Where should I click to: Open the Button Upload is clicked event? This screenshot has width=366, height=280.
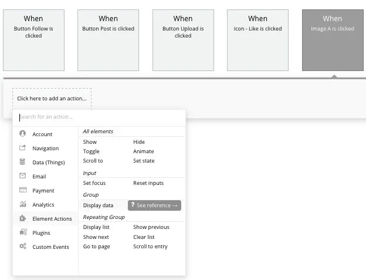click(x=183, y=40)
